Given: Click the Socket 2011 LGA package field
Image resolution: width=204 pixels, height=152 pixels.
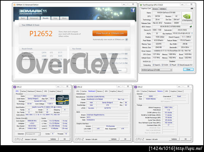Looking at the screenshot, I should [40, 101].
